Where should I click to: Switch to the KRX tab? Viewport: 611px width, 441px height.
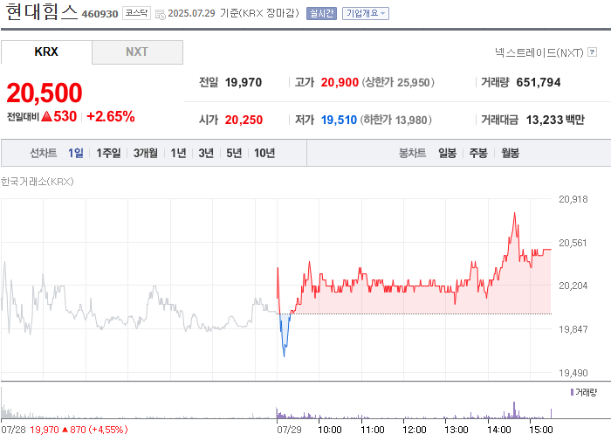[x=46, y=52]
